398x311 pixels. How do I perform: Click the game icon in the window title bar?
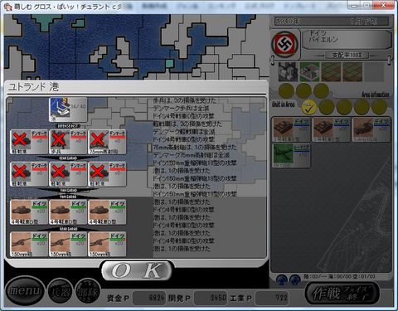pyautogui.click(x=8, y=6)
